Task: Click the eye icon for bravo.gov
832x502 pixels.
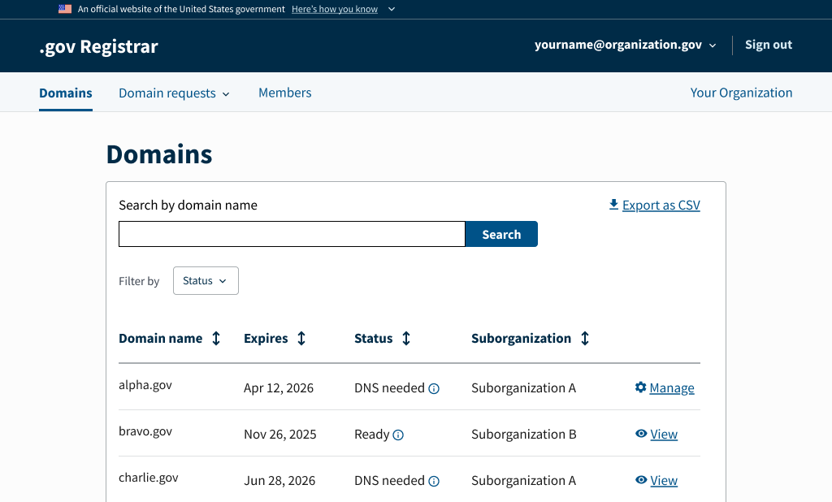Action: point(641,434)
